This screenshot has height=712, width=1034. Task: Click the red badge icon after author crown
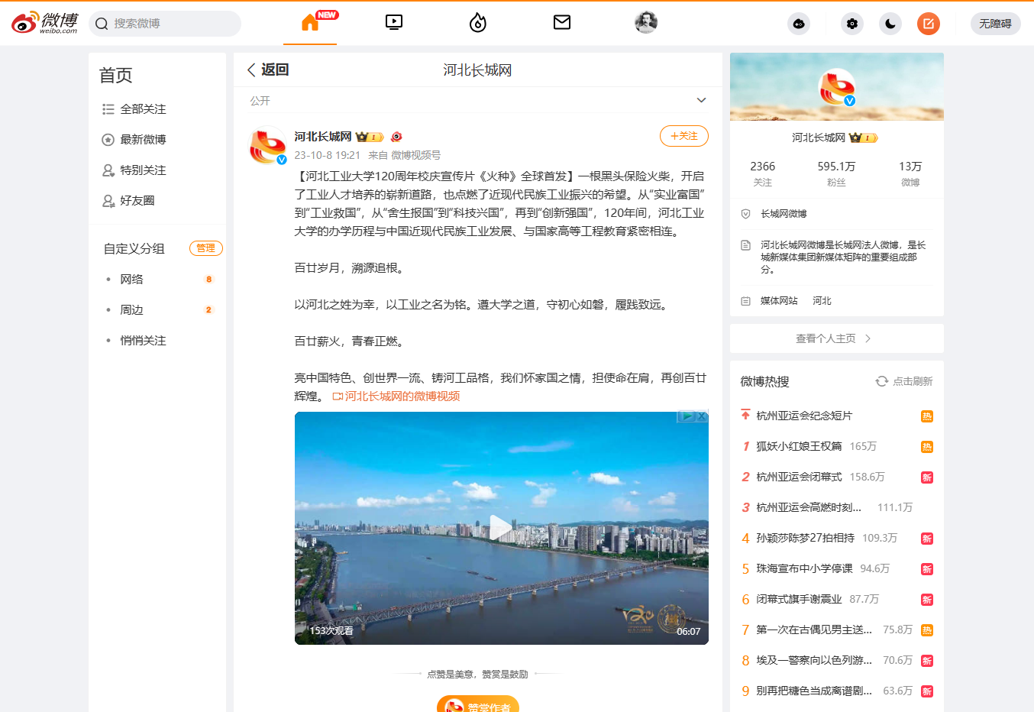pyautogui.click(x=396, y=137)
